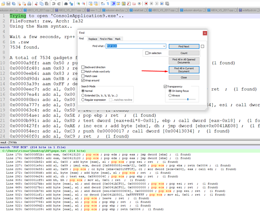Choose transparency Always option
The height and width of the screenshot is (211, 260).
pos(170,95)
